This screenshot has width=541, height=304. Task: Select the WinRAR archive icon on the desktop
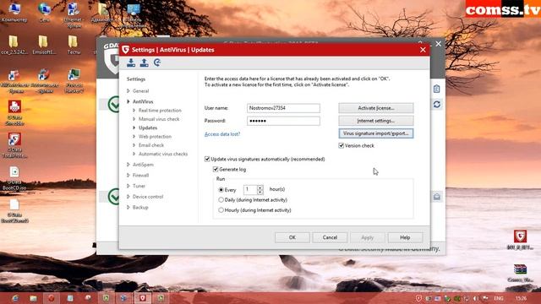click(520, 273)
